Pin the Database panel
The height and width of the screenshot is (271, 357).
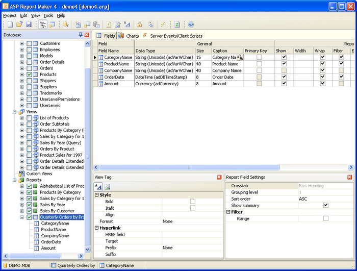pos(80,35)
